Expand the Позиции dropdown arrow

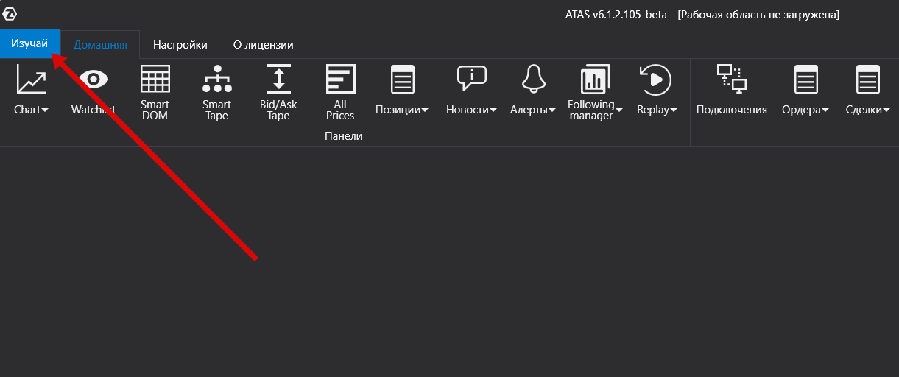[x=425, y=110]
